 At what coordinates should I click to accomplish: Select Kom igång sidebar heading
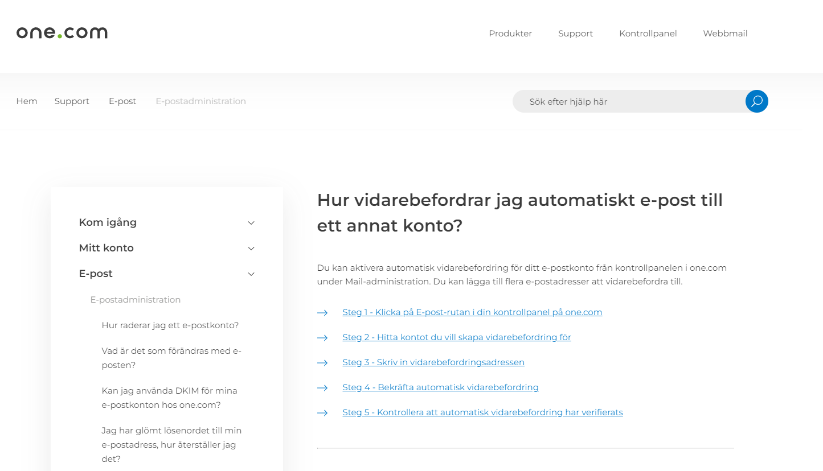click(x=108, y=222)
